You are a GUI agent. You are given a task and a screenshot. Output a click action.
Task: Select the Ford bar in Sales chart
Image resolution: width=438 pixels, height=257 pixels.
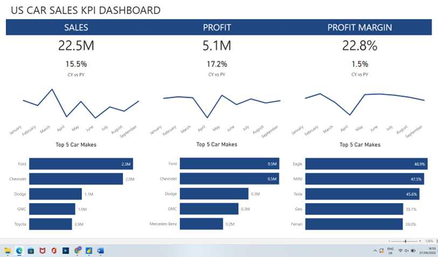point(81,164)
